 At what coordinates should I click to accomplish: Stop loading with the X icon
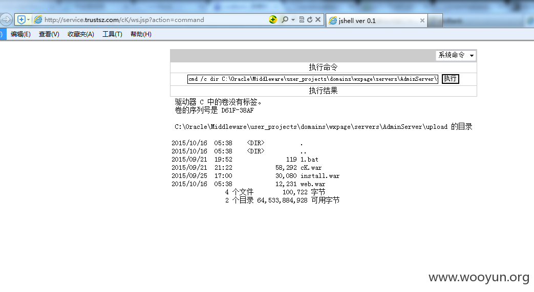point(318,19)
